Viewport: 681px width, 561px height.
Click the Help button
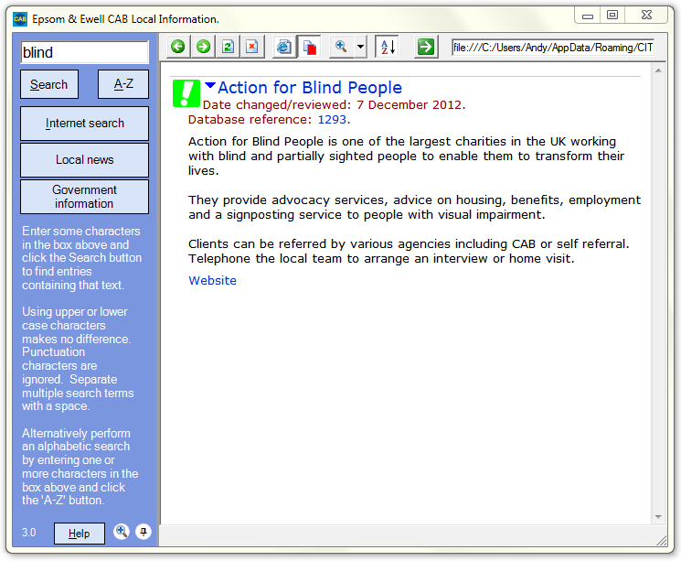tap(80, 534)
